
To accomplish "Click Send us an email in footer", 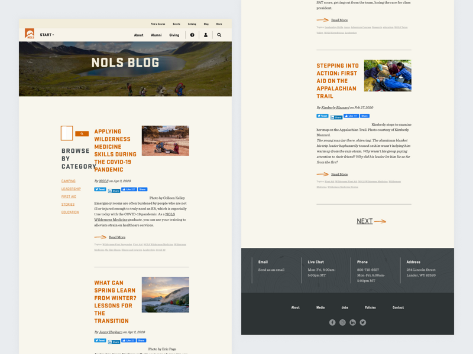I will [x=273, y=270].
